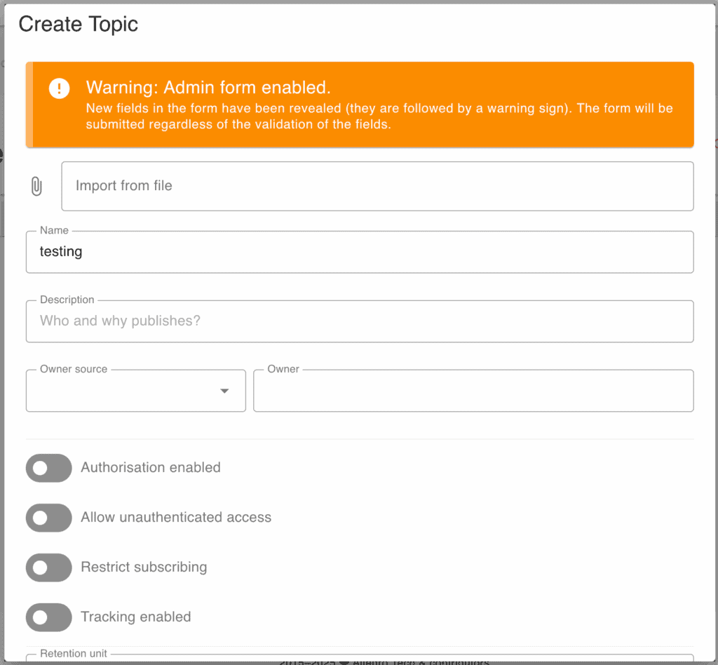Click the Warning: Admin form enabled heading
Image resolution: width=718 pixels, height=665 pixels.
coord(208,88)
